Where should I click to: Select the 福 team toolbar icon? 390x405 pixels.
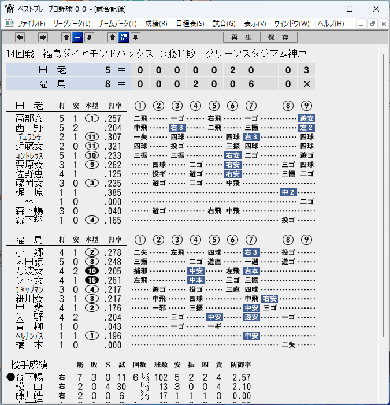pyautogui.click(x=124, y=38)
